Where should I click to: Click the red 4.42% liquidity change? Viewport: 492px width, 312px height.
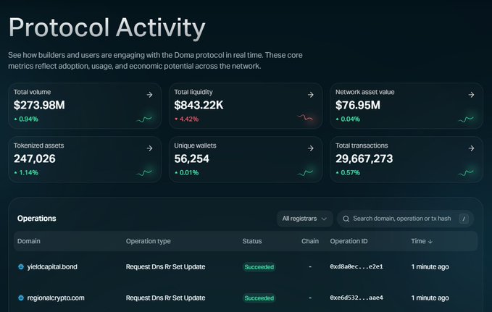[x=186, y=119]
